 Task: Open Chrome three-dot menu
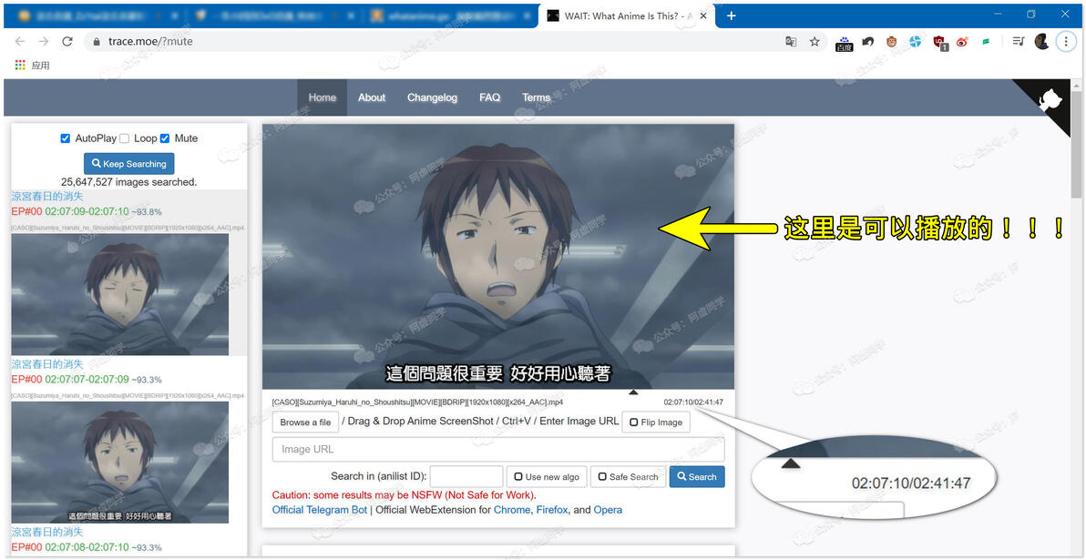(1065, 42)
